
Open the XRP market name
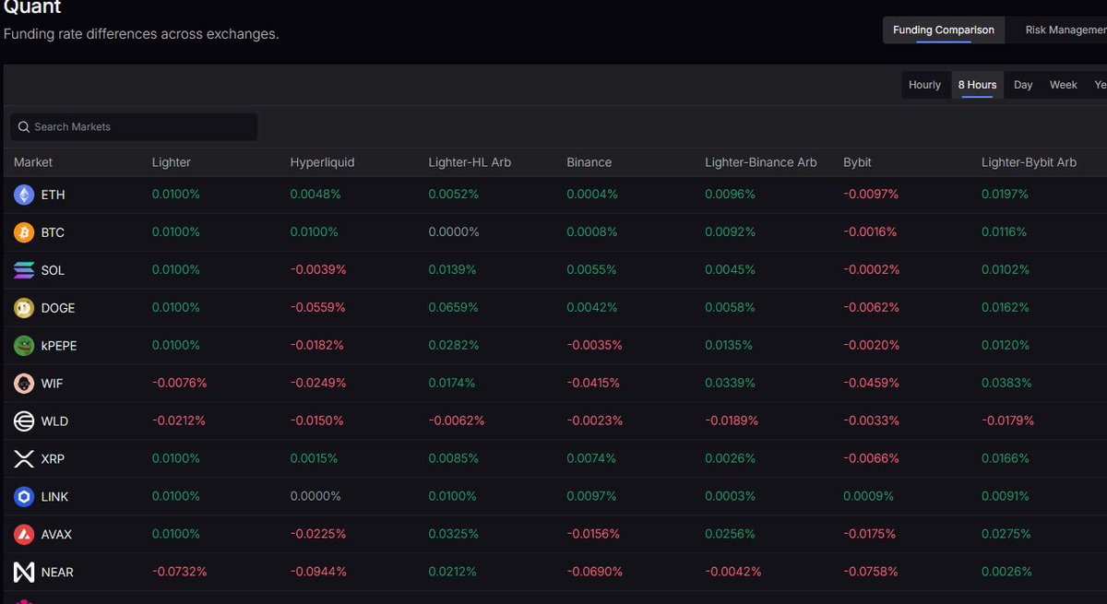[x=54, y=459]
